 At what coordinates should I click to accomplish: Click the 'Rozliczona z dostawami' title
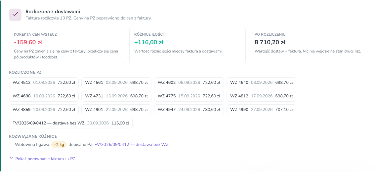click(53, 12)
